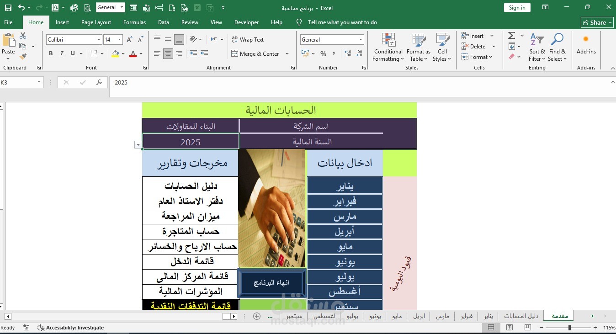Set bottom vertical alignment
The height and width of the screenshot is (334, 616).
[179, 39]
